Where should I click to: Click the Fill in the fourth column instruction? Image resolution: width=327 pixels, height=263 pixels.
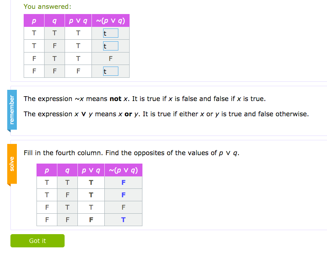(x=131, y=153)
